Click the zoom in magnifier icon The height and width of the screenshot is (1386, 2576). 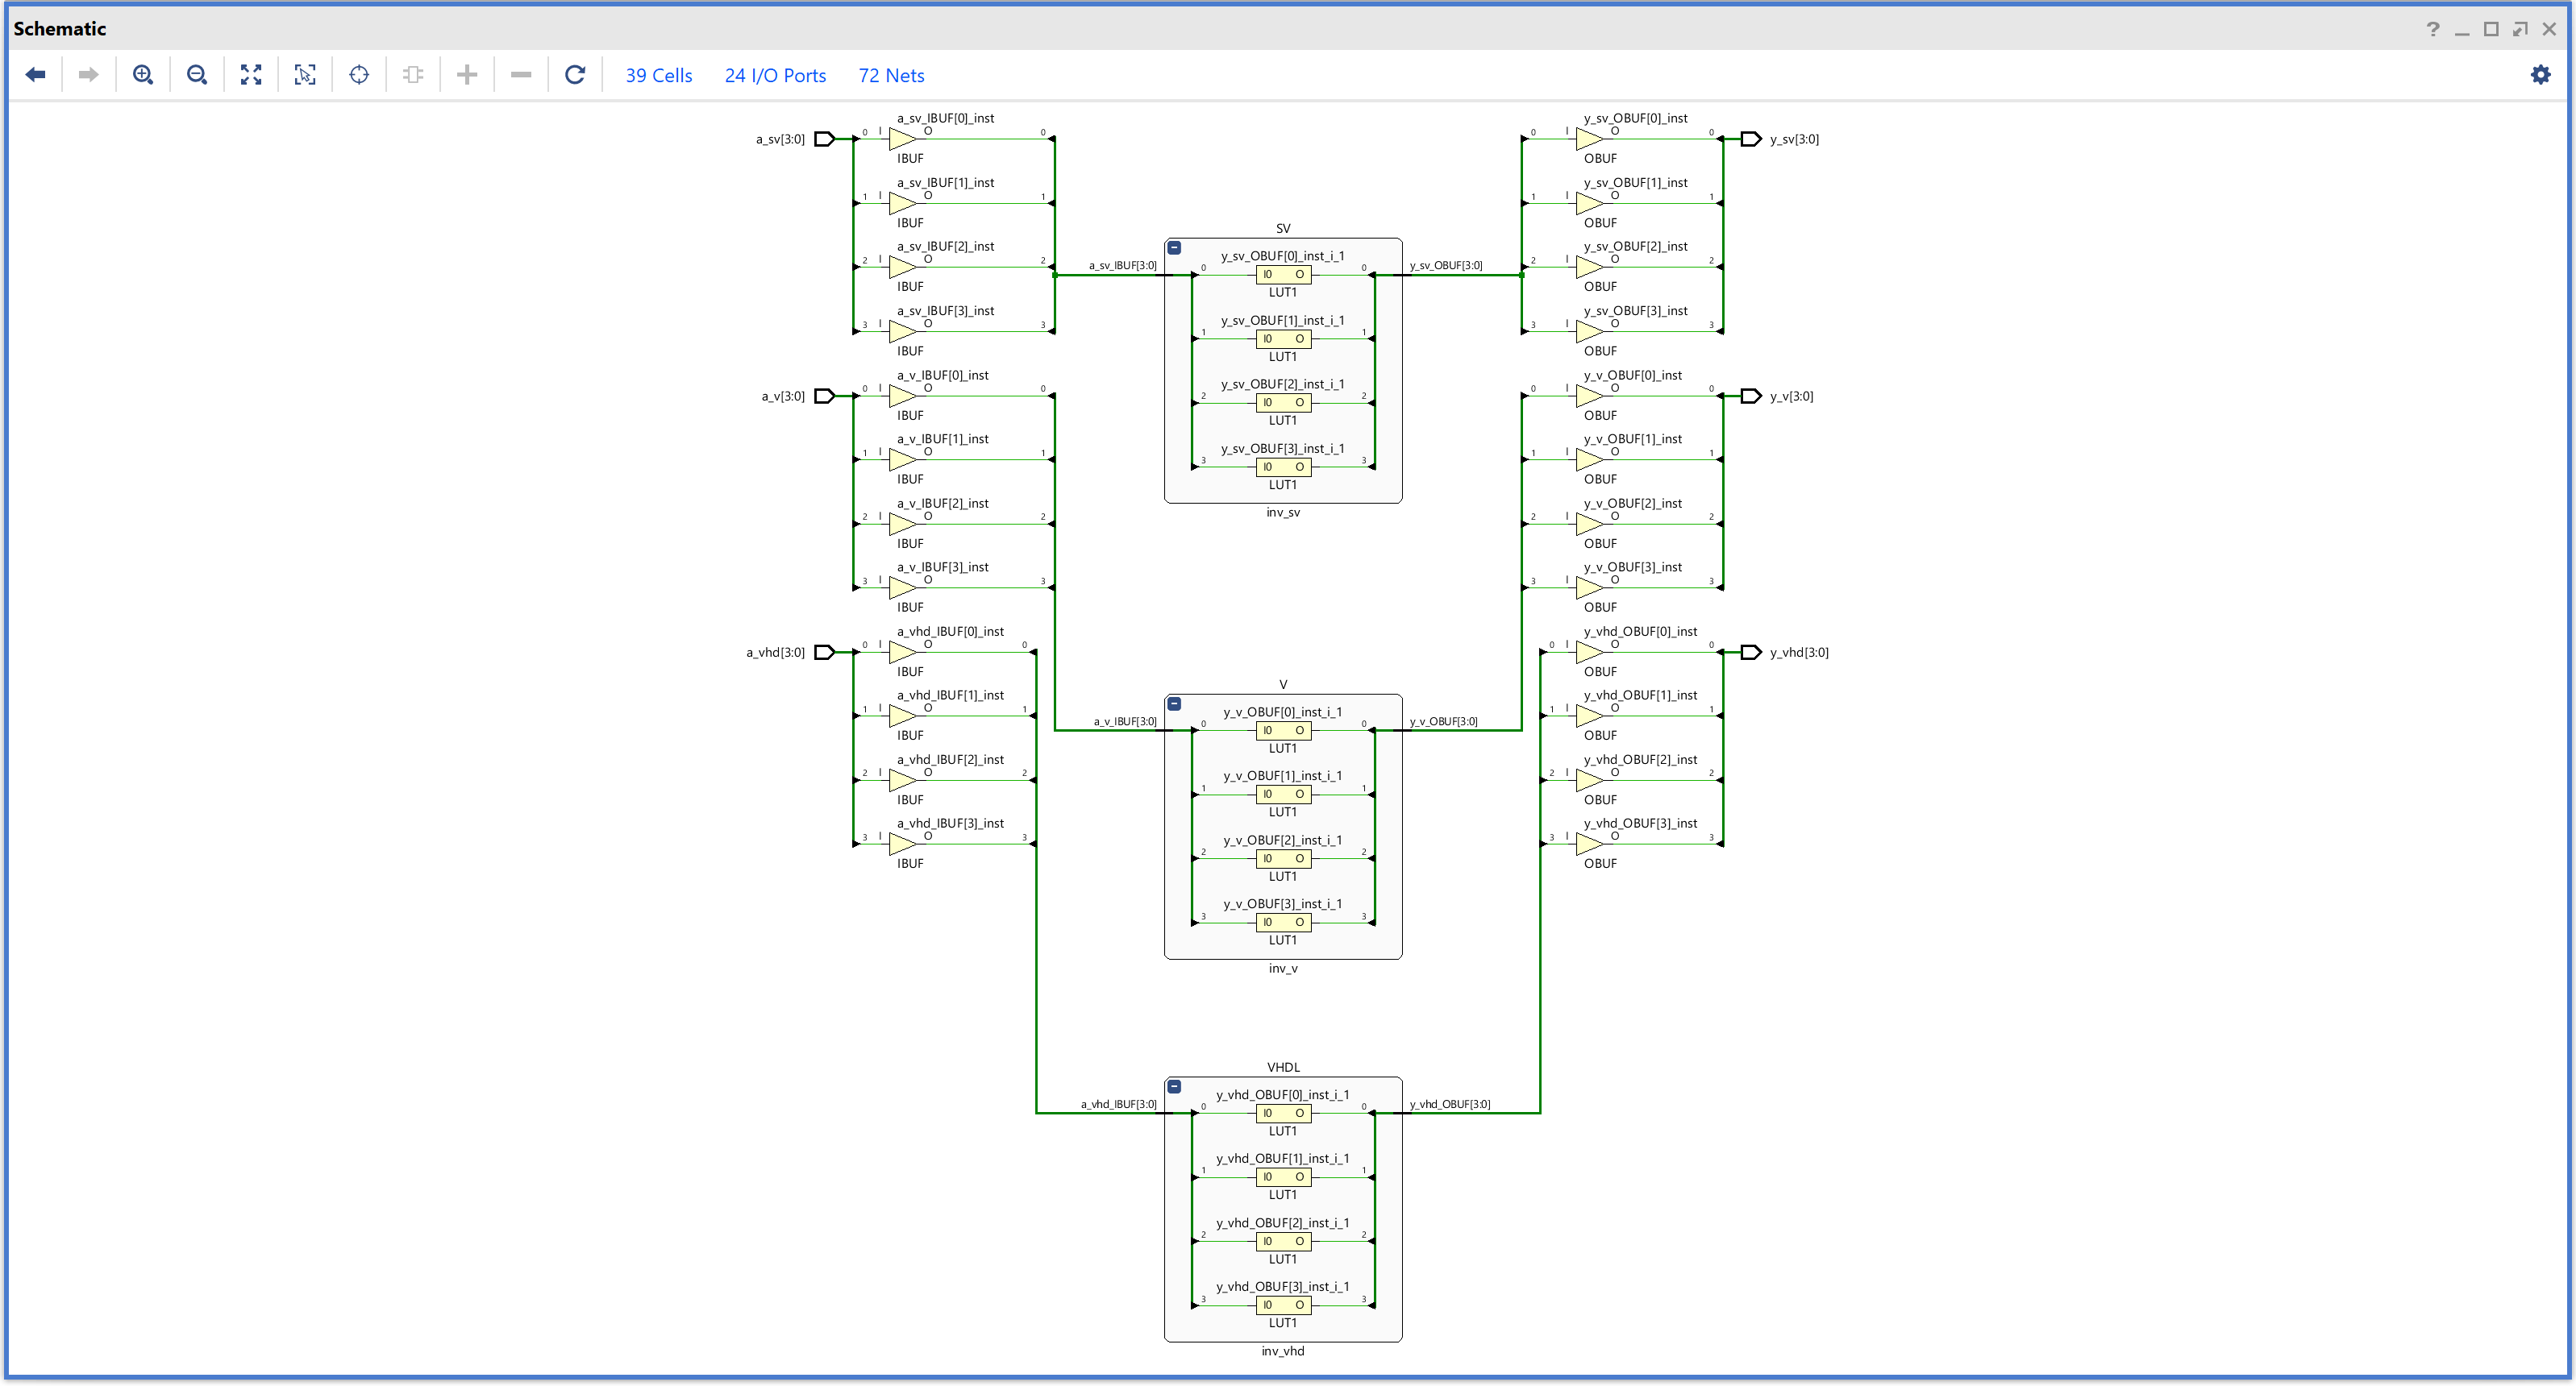pos(143,75)
